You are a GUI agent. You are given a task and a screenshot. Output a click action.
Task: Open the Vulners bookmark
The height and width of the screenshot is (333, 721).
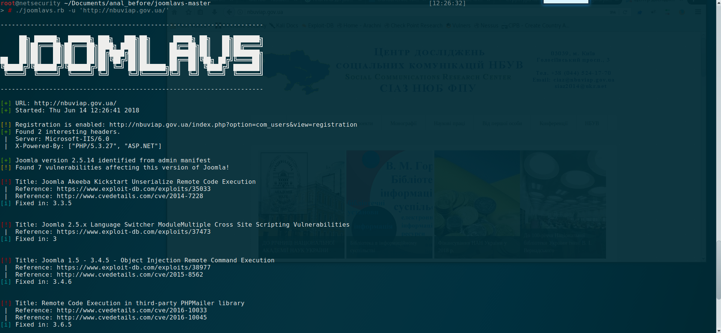click(x=458, y=26)
